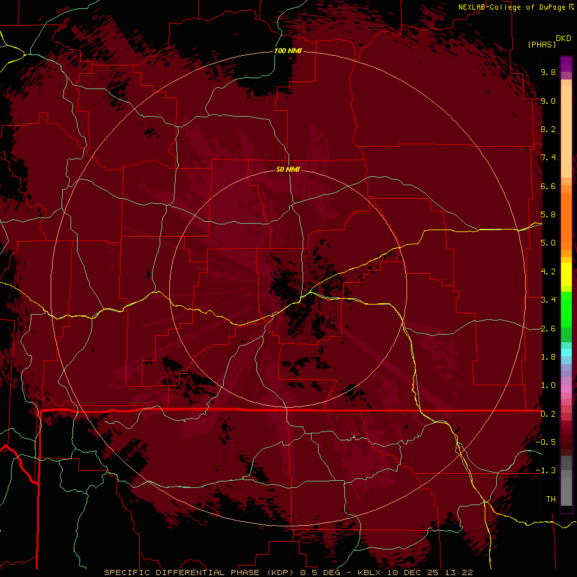Viewport: 577px width, 577px height.
Task: Click the purple band at the top of the color scale
Action: pos(566,64)
